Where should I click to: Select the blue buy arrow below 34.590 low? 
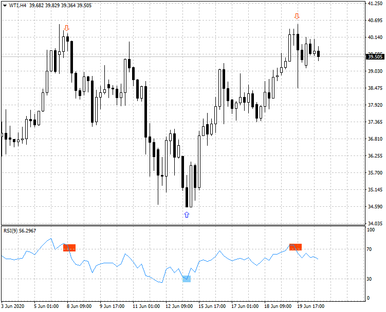187,215
